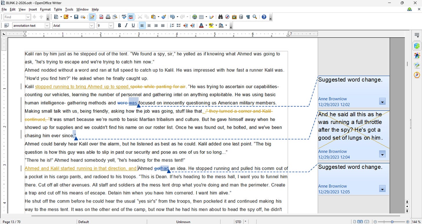Image resolution: width=422 pixels, height=224 pixels.
Task: Toggle Numbering list button
Action: point(172,26)
